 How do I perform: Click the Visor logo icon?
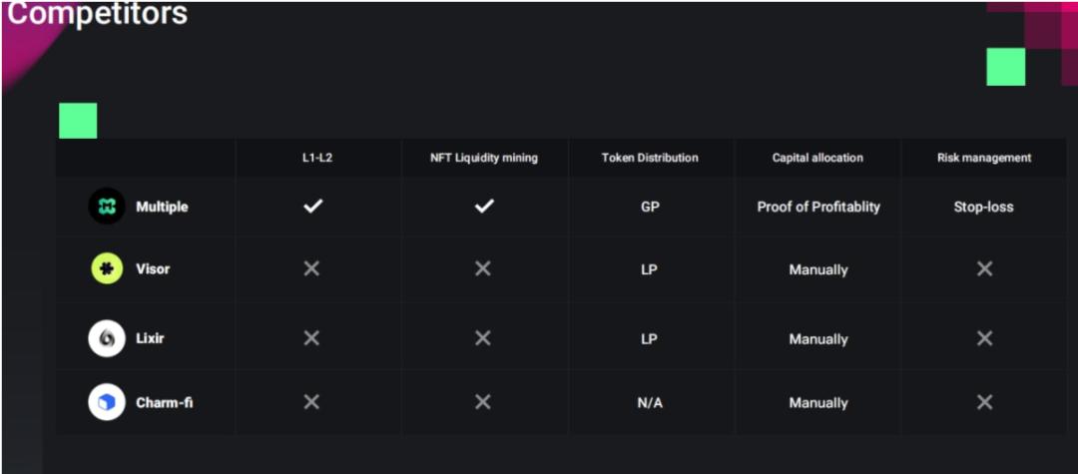click(107, 268)
